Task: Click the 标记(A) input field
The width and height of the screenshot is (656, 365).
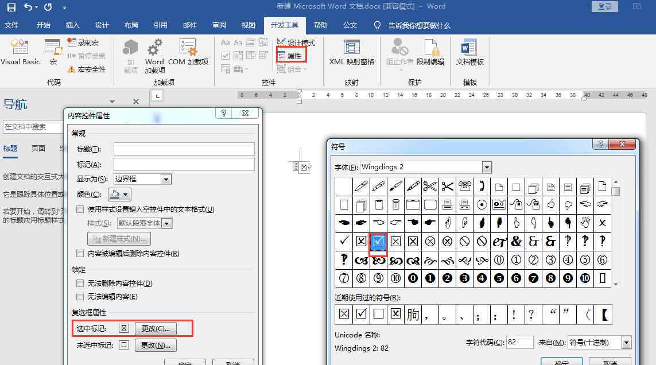Action: pyautogui.click(x=184, y=165)
